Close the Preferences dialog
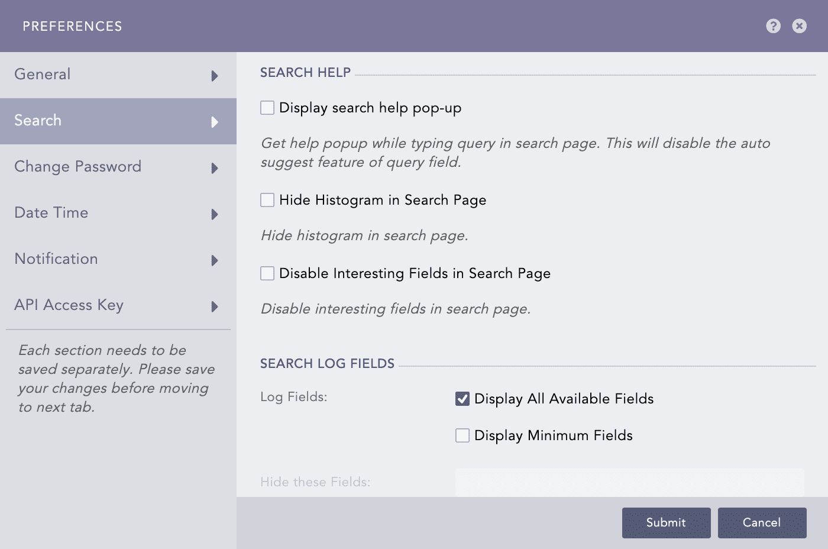 click(799, 26)
